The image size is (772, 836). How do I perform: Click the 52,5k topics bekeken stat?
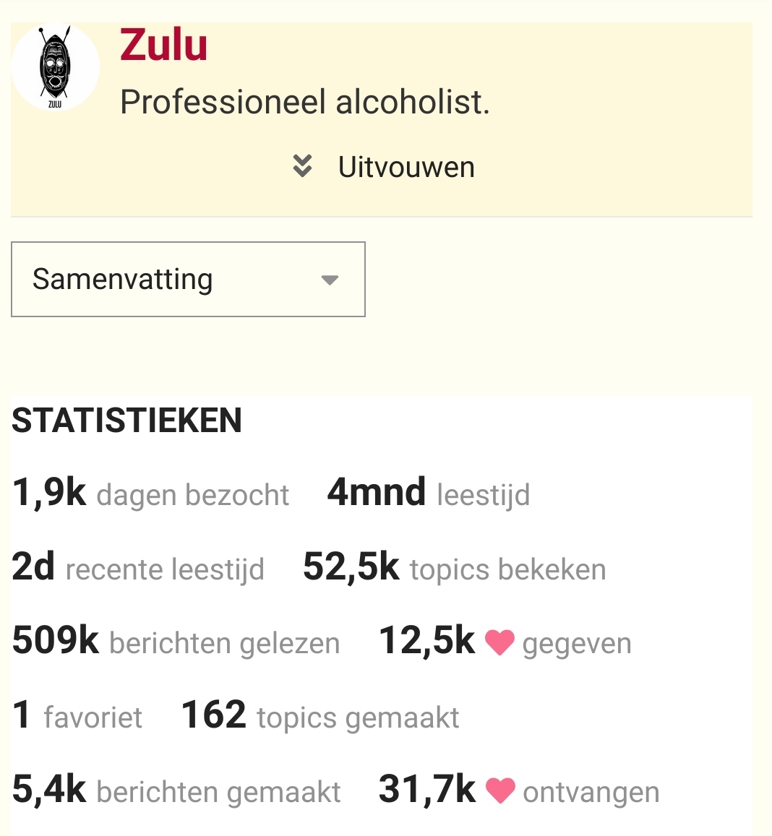point(455,567)
